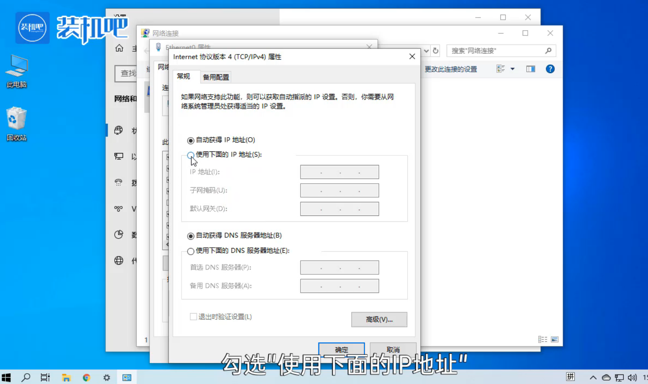Expand the view options dropdown arrow

tap(513, 69)
